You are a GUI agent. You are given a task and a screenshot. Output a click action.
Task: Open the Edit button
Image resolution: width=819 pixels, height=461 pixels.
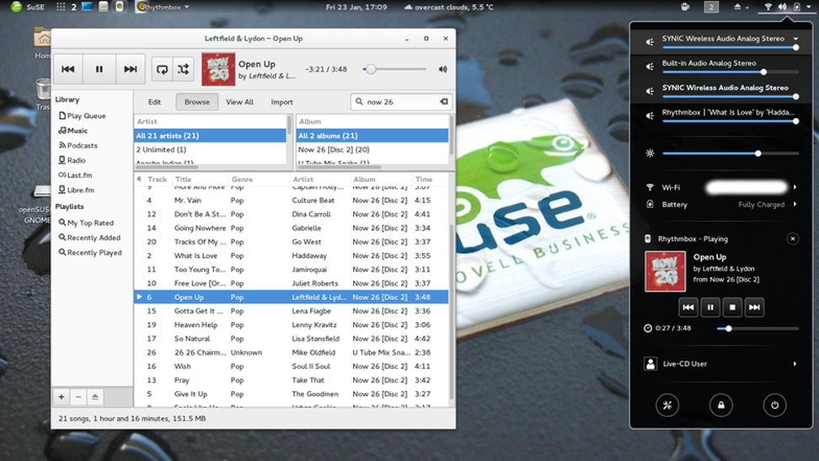pos(154,102)
